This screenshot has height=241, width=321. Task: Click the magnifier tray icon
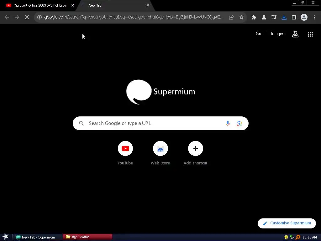tap(298, 237)
